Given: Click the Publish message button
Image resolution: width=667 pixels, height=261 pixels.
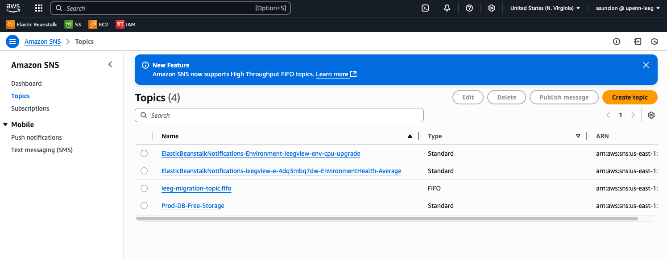Looking at the screenshot, I should (564, 97).
